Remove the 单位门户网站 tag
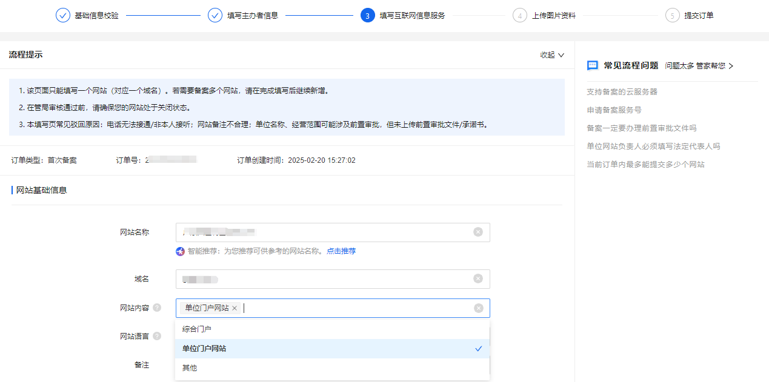The height and width of the screenshot is (382, 769). coord(235,308)
